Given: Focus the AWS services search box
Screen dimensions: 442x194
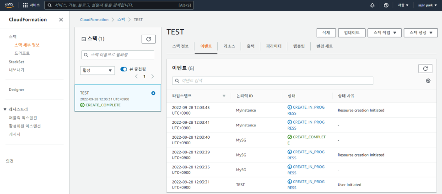Looking at the screenshot, I should click(x=119, y=5).
